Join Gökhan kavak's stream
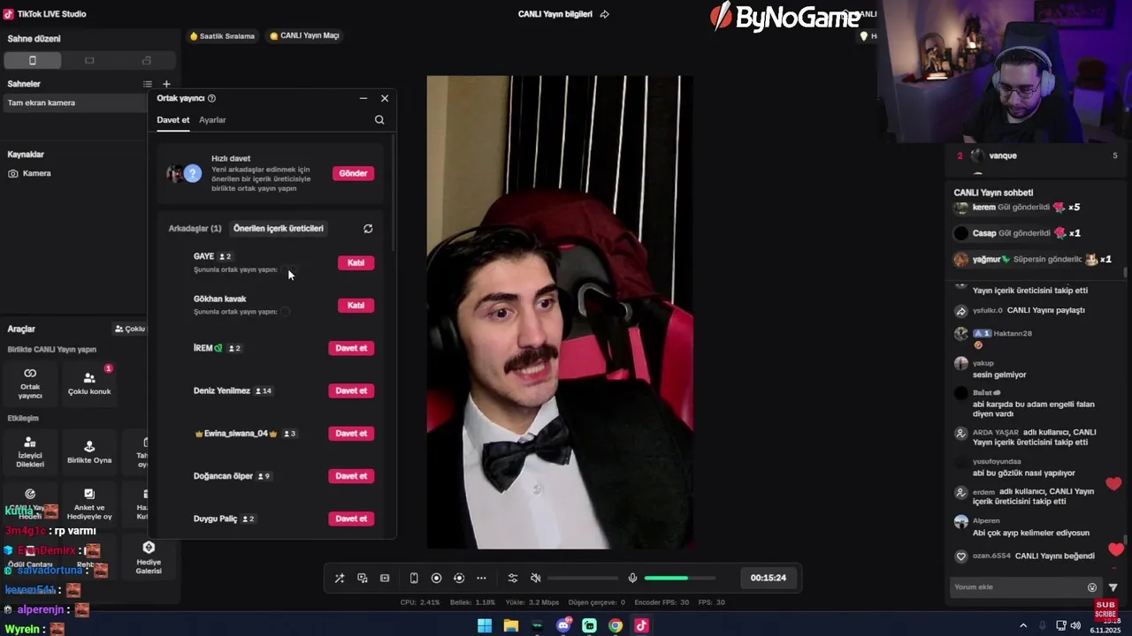This screenshot has width=1132, height=636. point(356,306)
